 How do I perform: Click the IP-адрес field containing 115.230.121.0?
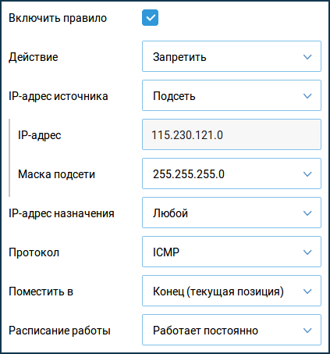pyautogui.click(x=232, y=134)
